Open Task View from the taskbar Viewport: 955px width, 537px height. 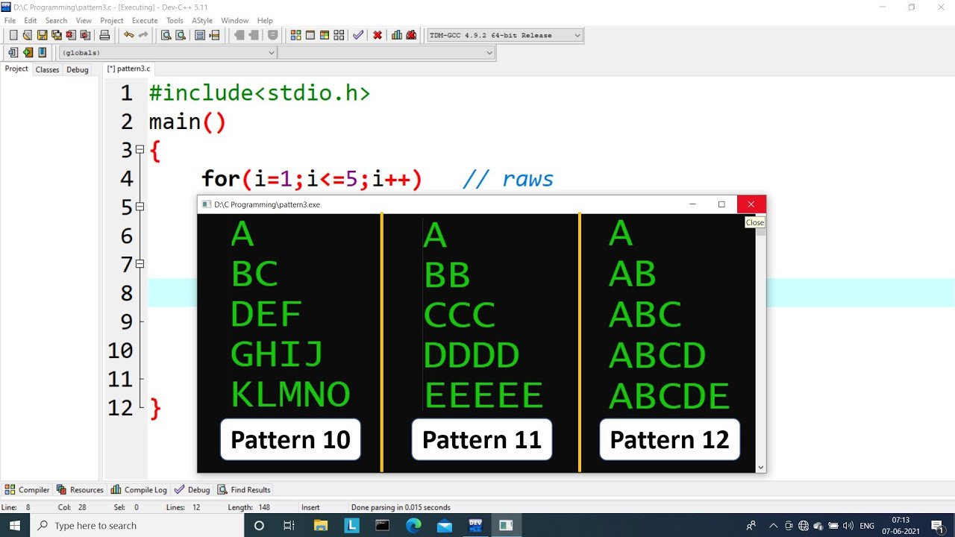coord(289,525)
